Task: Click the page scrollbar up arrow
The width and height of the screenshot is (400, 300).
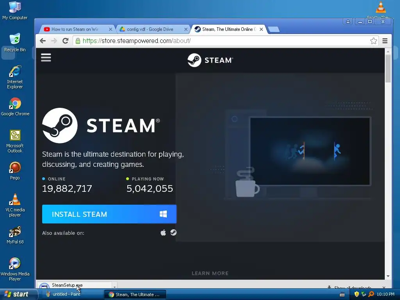Action: 388,51
